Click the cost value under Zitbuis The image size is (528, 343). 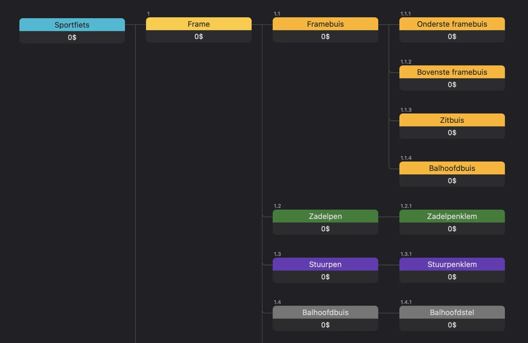pos(452,133)
